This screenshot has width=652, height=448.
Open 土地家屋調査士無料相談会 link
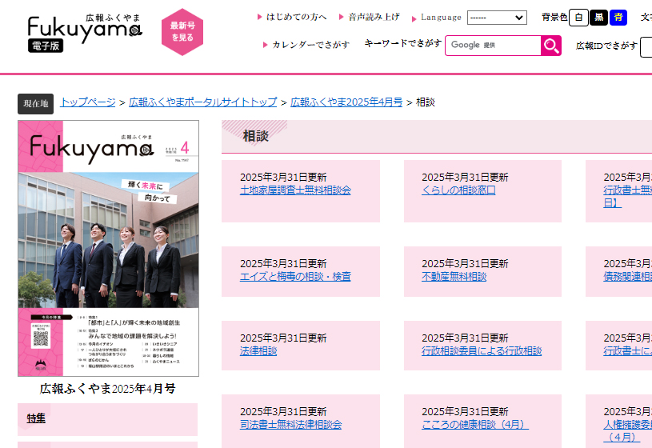tap(295, 190)
